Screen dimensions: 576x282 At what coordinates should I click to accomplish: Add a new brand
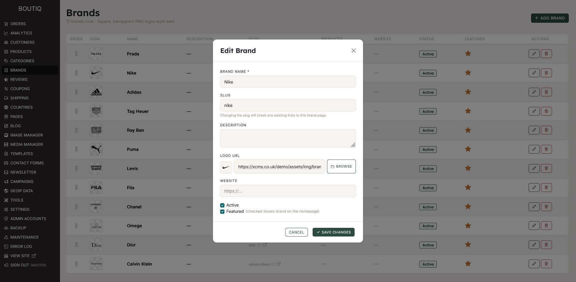pos(550,18)
